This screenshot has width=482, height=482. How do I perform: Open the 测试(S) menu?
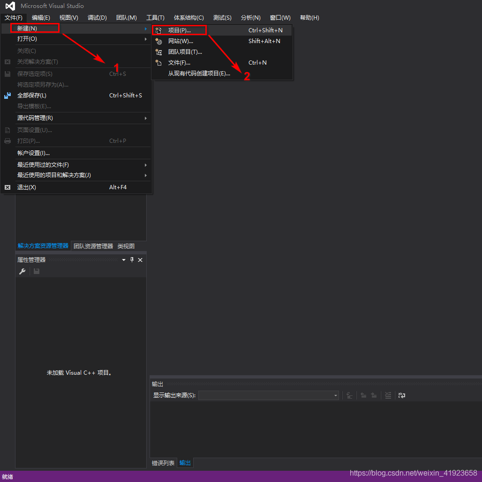pyautogui.click(x=222, y=17)
